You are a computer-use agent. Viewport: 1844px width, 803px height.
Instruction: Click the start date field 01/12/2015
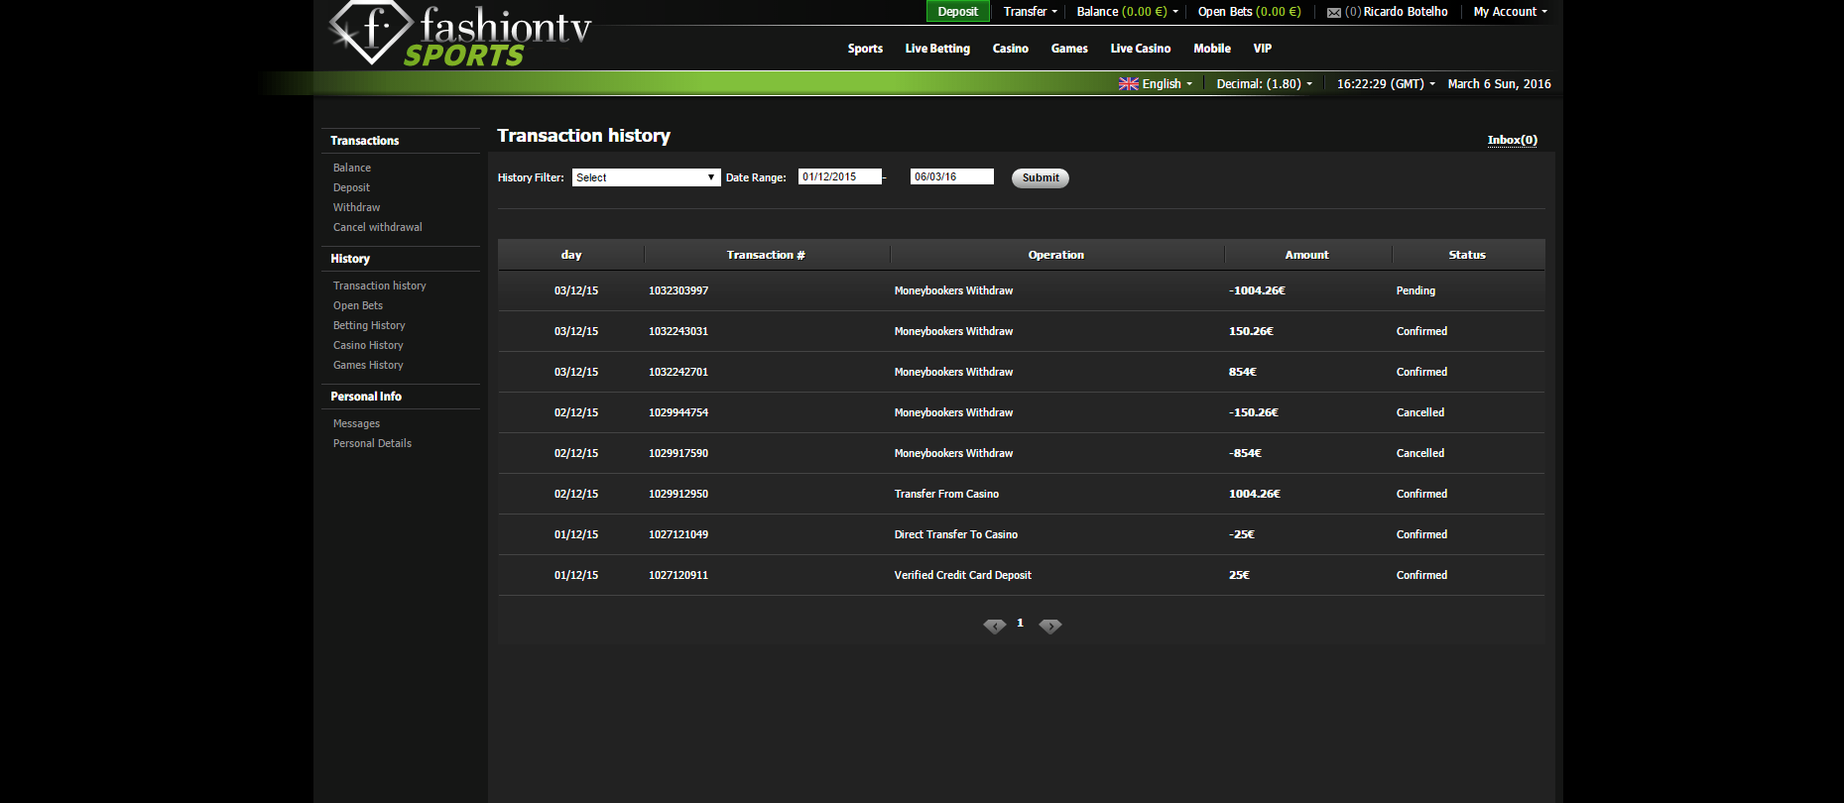(x=839, y=176)
